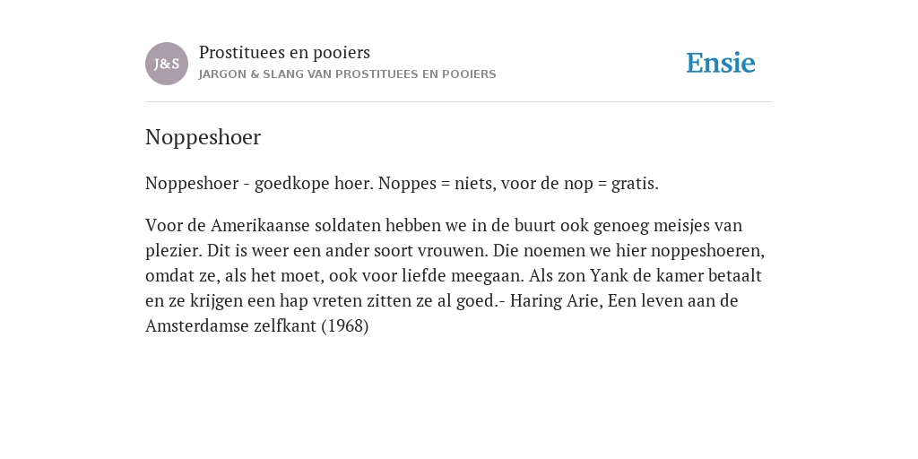Select the 'Jargon & Slang van prostituees' subtitle
Image resolution: width=918 pixels, height=459 pixels.
(347, 74)
